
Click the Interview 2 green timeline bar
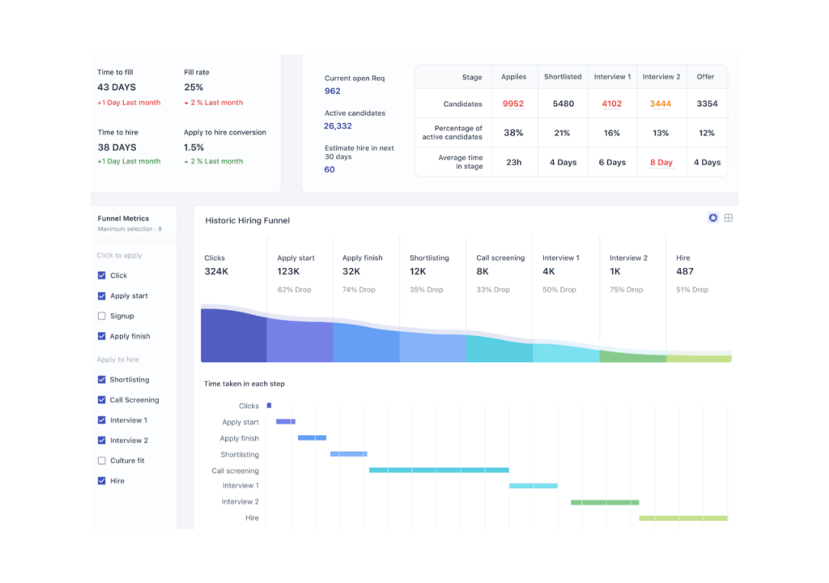[x=605, y=502]
